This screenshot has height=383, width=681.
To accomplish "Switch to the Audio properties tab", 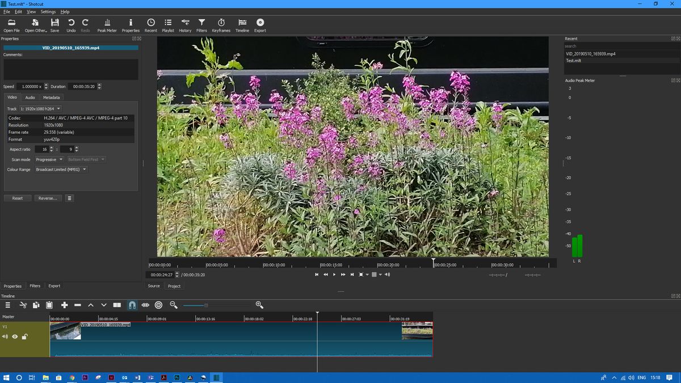I will pyautogui.click(x=30, y=97).
